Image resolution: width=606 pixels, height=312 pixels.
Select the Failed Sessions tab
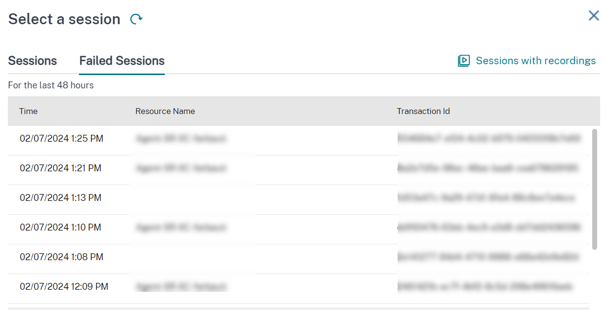pos(122,61)
